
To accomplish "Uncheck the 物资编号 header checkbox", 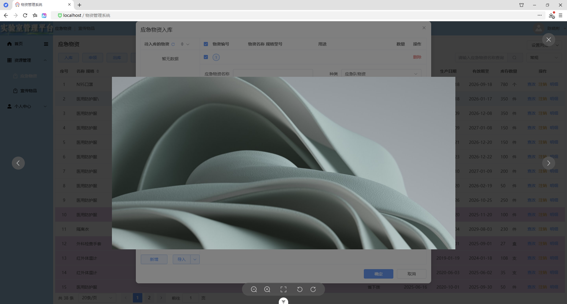I will pos(206,44).
